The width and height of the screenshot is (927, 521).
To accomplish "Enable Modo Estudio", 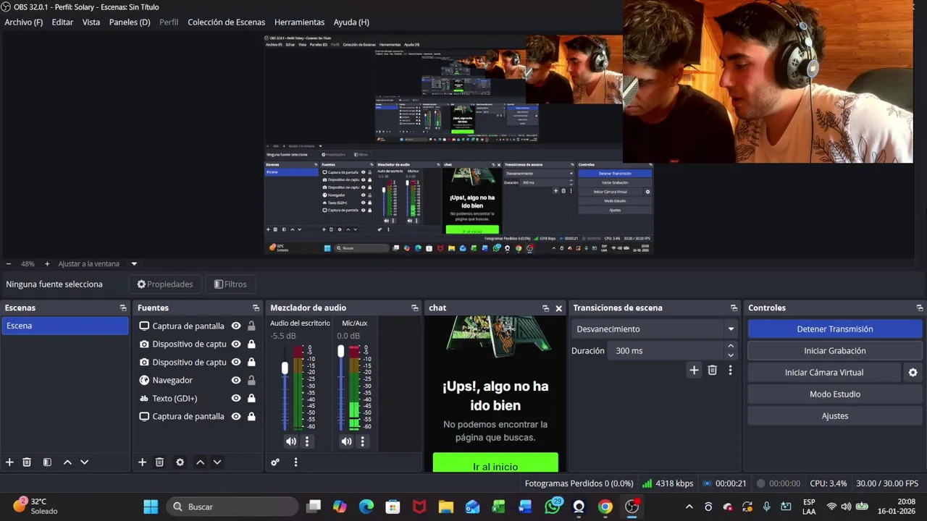I will [x=834, y=394].
